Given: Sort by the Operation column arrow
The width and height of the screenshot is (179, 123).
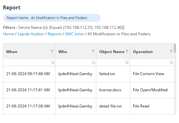Looking at the screenshot, I should click(x=171, y=51).
